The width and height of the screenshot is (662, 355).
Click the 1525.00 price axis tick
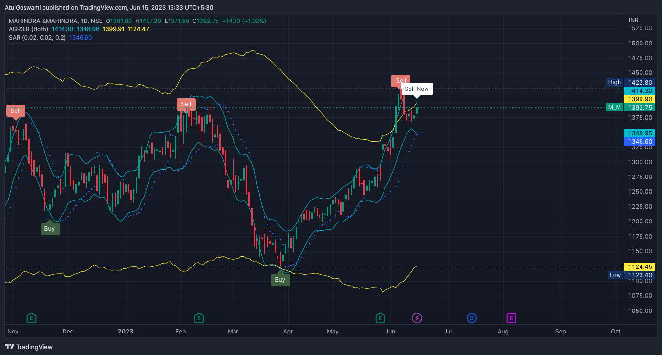pyautogui.click(x=640, y=28)
